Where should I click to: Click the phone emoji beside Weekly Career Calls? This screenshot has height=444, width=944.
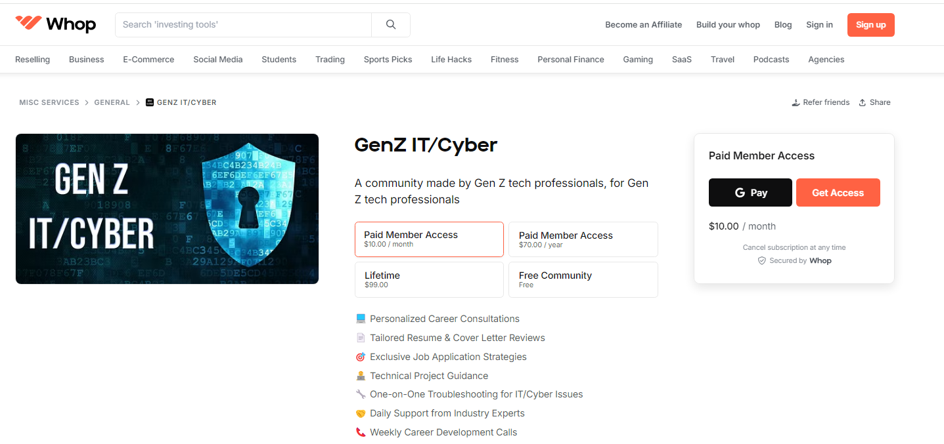[361, 432]
